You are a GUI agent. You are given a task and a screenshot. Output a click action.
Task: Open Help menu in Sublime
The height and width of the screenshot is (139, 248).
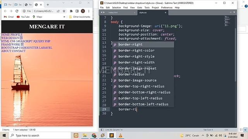pos(177,8)
